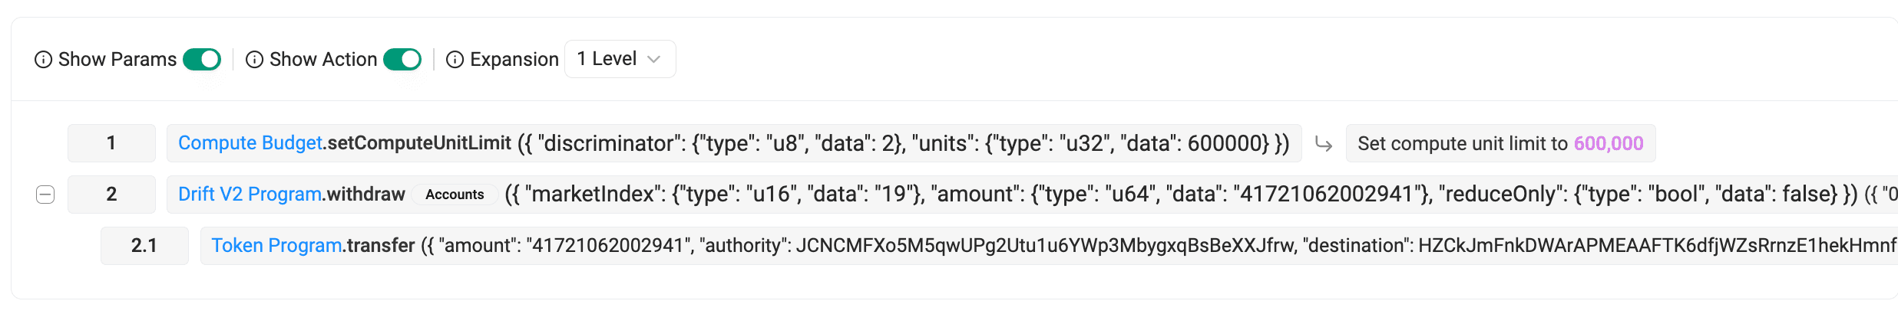Open the 1 Level expansion dropdown

pyautogui.click(x=620, y=59)
